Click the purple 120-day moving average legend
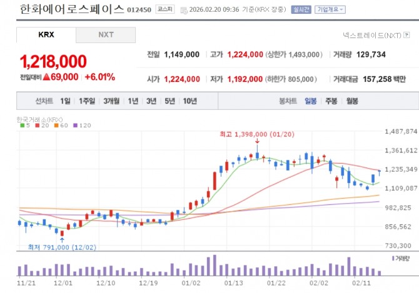 pyautogui.click(x=82, y=125)
